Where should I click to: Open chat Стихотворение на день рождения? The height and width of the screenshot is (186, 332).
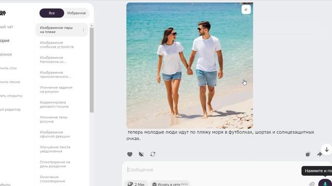coord(55,164)
